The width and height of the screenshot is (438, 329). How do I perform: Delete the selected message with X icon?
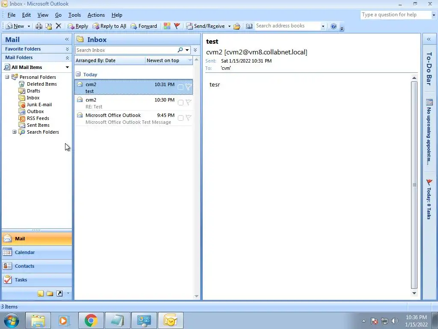click(x=58, y=26)
